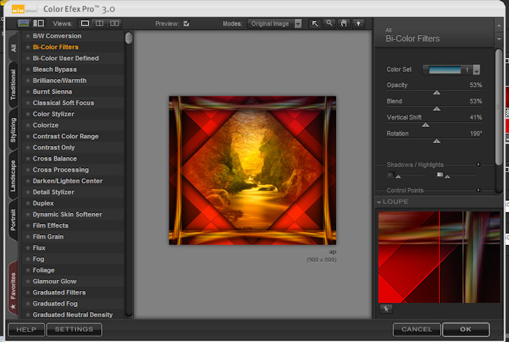509x342 pixels.
Task: Click the pin icon below the loupe
Action: click(x=386, y=308)
